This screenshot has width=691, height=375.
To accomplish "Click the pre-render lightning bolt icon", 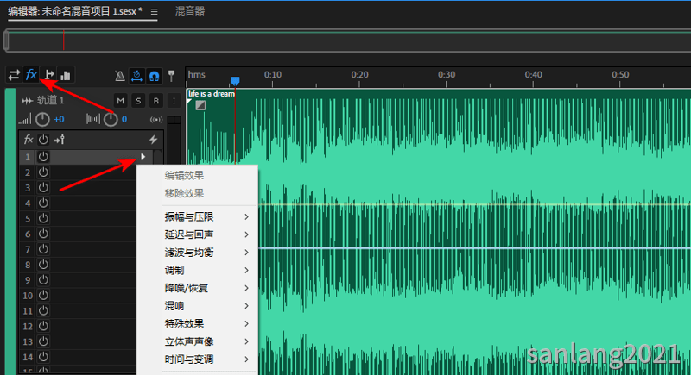I will coord(153,140).
